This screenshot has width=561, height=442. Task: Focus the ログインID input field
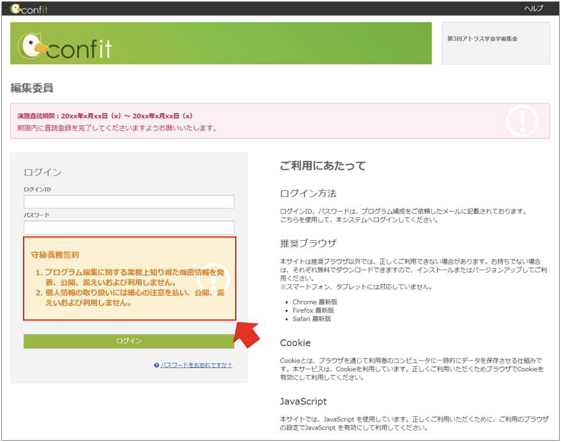point(129,202)
